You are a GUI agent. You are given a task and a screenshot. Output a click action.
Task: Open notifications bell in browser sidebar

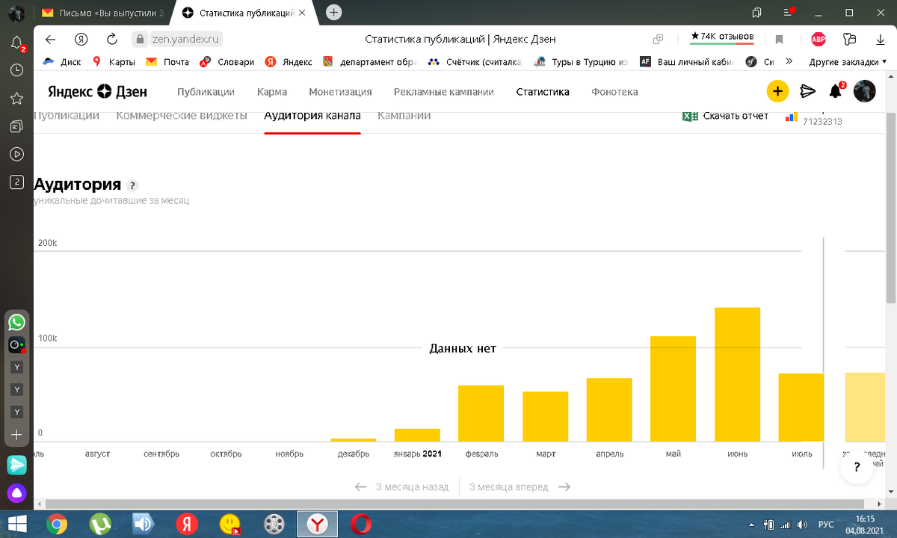click(16, 42)
